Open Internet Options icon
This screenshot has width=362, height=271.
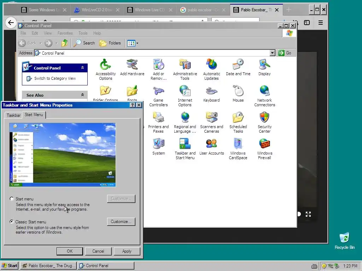(x=185, y=96)
